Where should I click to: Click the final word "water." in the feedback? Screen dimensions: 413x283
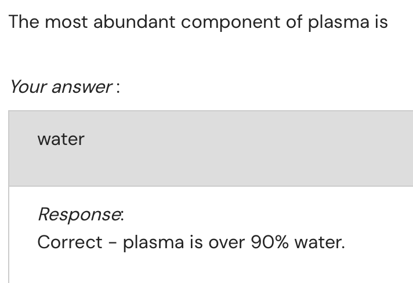[x=320, y=241]
